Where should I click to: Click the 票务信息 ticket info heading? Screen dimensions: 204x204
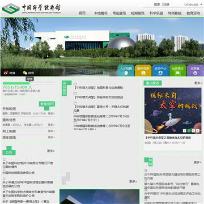click(x=9, y=120)
